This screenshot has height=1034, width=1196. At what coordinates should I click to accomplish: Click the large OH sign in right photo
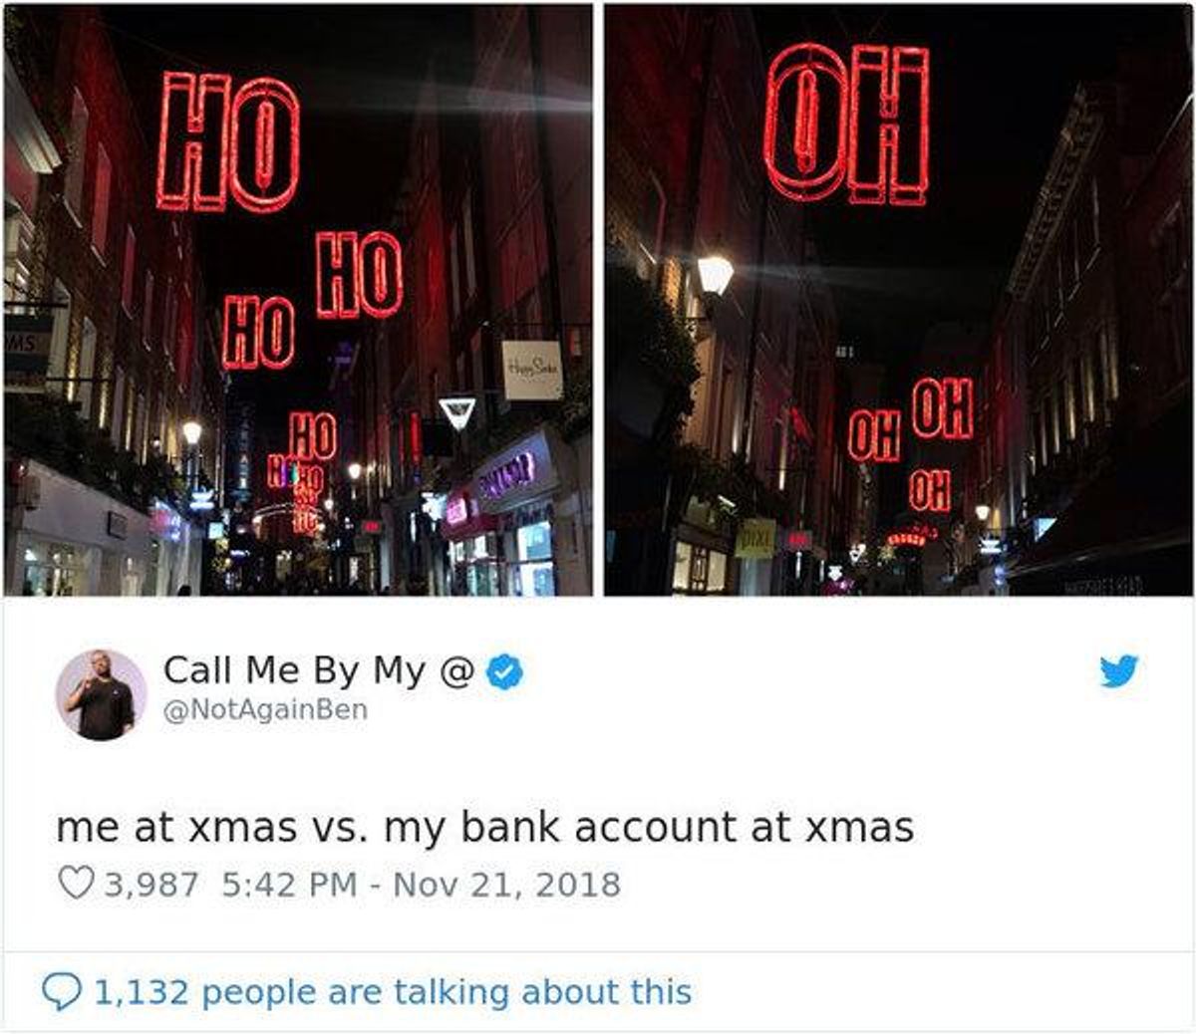[x=846, y=124]
